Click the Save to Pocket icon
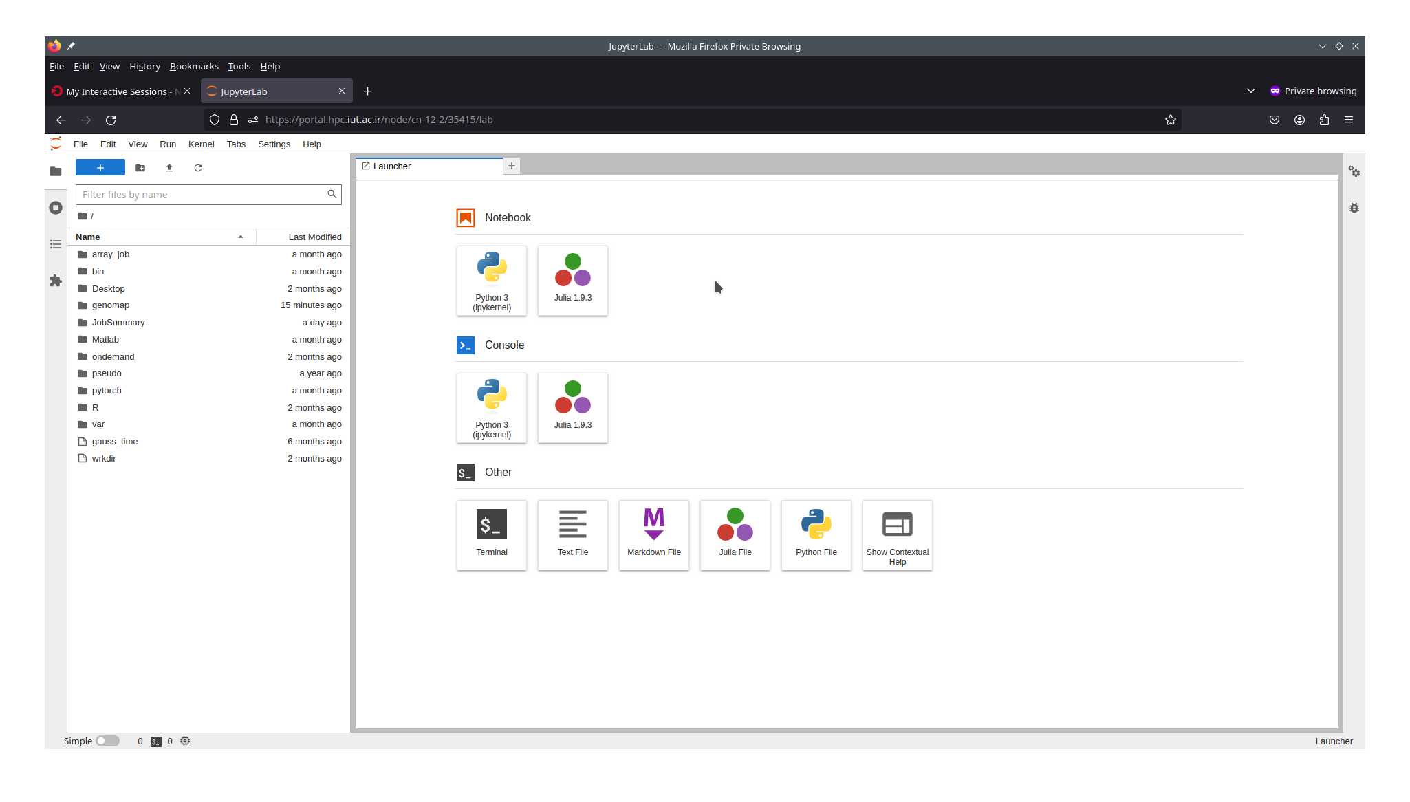Screen dimensions: 1410x802 [1275, 120]
